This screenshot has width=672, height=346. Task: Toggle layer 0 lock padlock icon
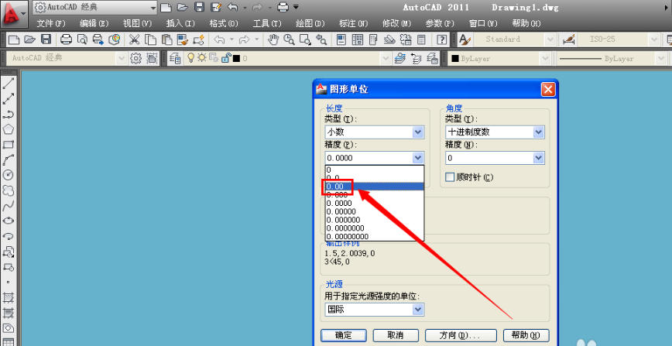click(x=226, y=58)
